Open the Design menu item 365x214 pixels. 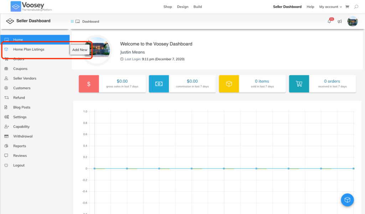(183, 7)
